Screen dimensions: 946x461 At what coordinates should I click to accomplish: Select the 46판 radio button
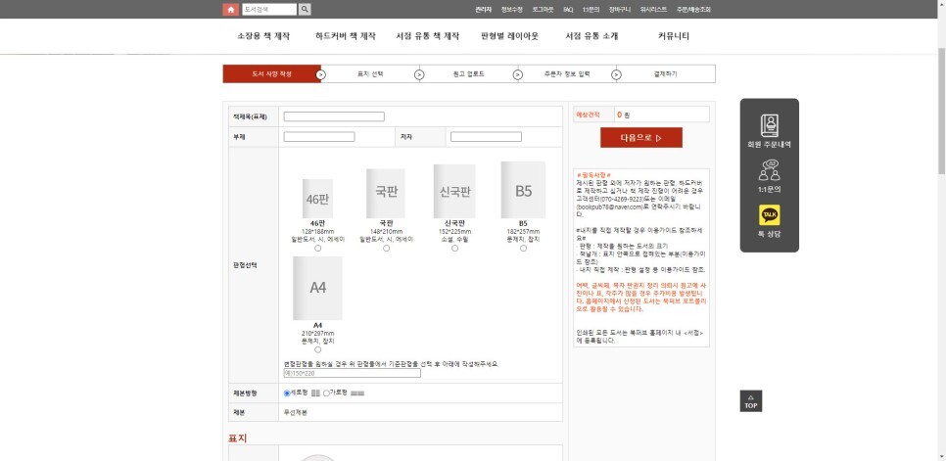coord(318,249)
